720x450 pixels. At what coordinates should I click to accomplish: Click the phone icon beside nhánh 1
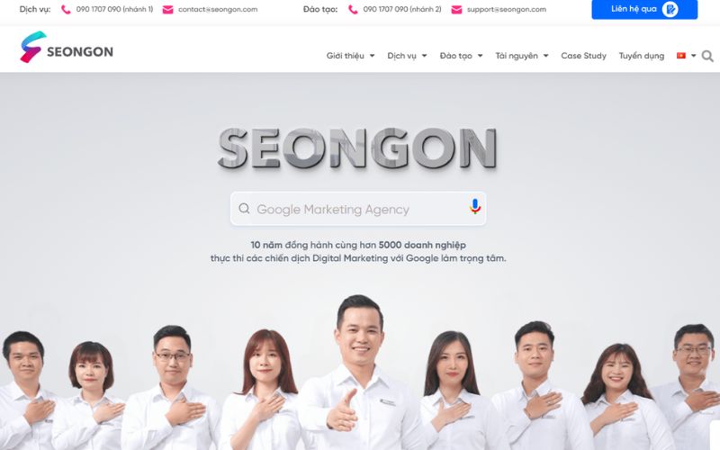point(66,10)
